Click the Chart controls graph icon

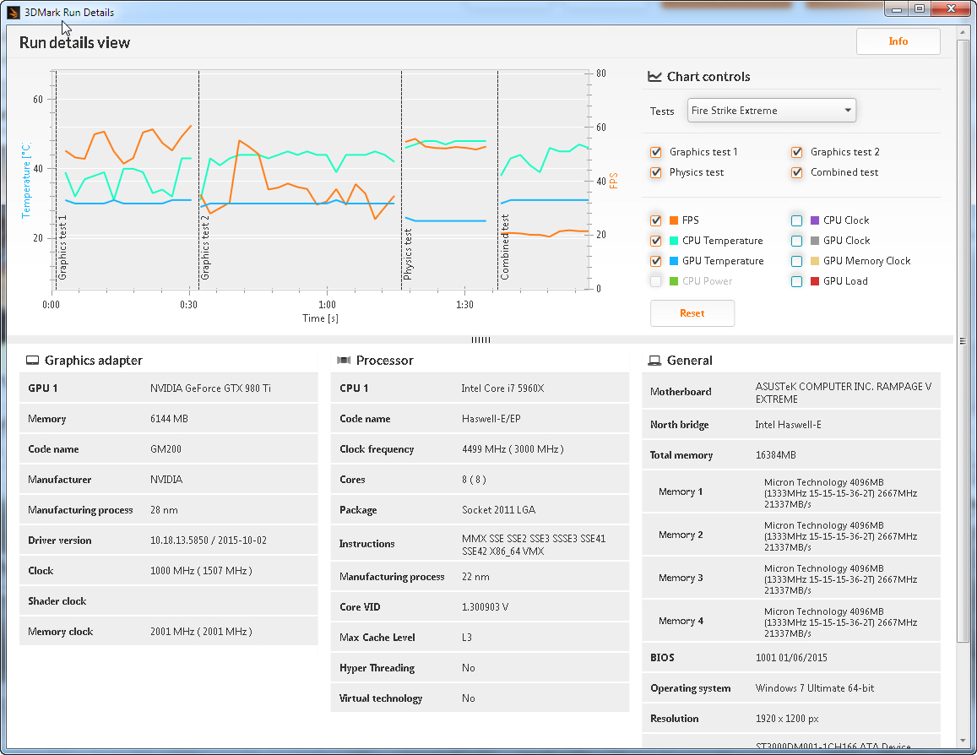[654, 77]
